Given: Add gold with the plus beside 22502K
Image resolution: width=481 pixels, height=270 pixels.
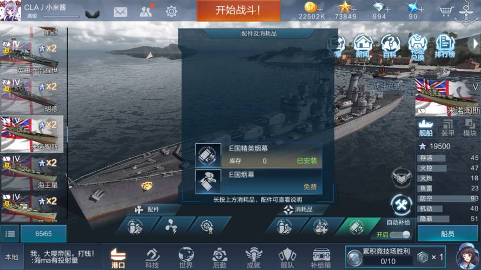Looking at the screenshot, I should click(x=320, y=10).
